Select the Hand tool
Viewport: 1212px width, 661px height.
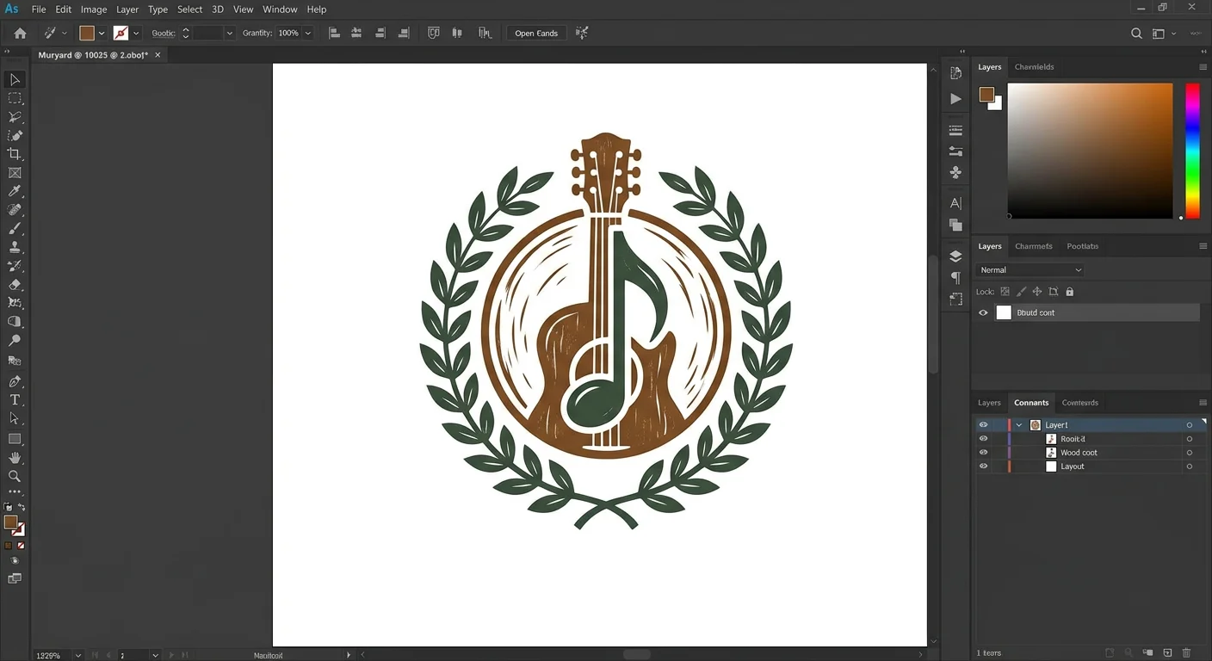click(x=15, y=458)
